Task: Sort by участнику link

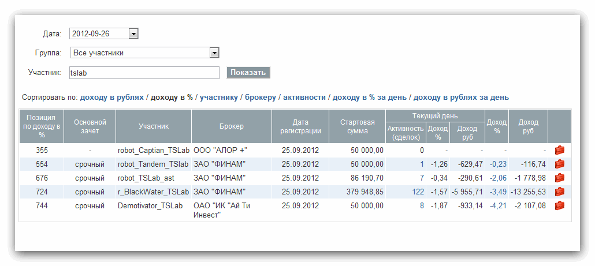Action: click(218, 98)
